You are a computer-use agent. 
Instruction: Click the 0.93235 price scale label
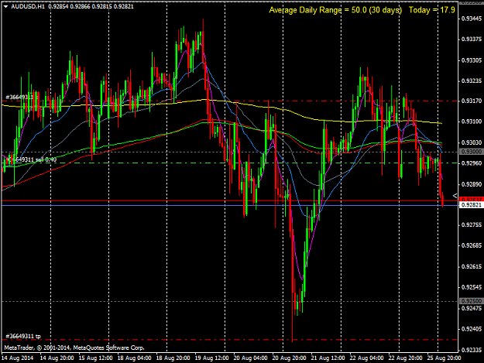pos(472,80)
